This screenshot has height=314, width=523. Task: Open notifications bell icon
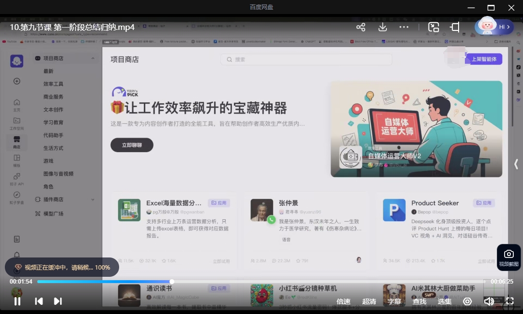tap(16, 255)
